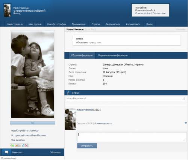Click the rating progress bar under photo
This screenshot has width=188, height=160.
coord(32,123)
